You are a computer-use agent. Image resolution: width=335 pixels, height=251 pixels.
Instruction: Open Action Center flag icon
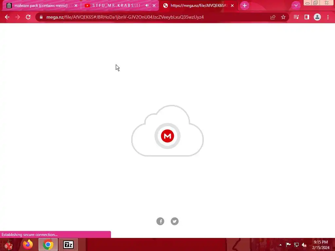tap(288, 244)
